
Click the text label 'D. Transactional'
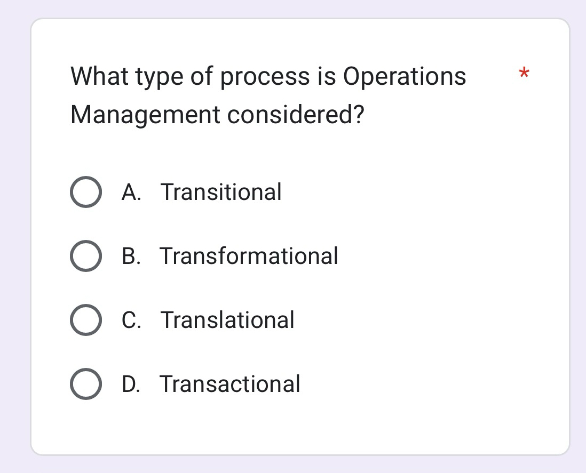[x=211, y=384]
